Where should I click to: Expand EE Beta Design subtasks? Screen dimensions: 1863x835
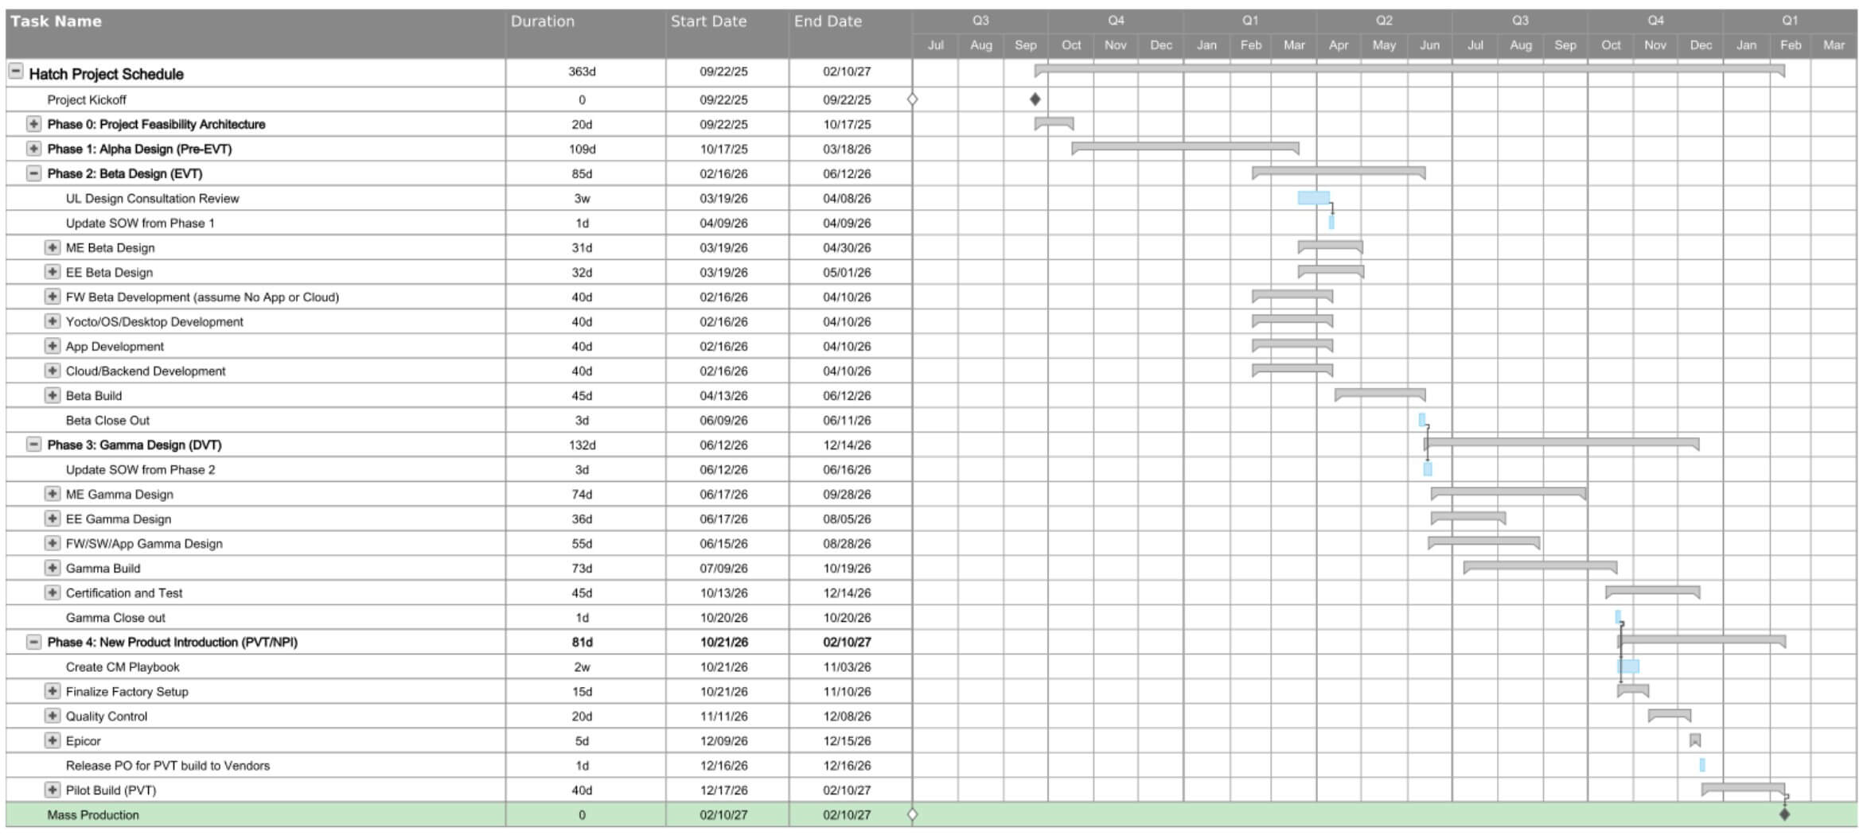tap(53, 272)
